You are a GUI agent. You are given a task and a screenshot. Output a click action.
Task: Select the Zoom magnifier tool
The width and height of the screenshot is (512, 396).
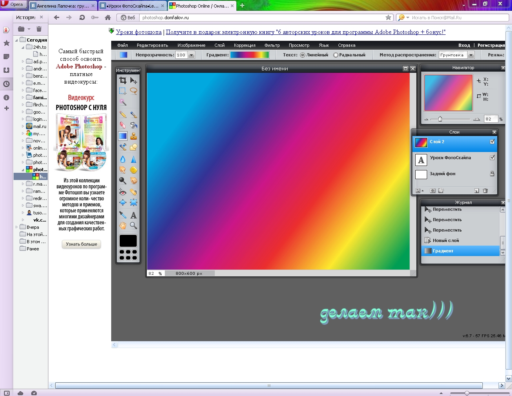134,226
